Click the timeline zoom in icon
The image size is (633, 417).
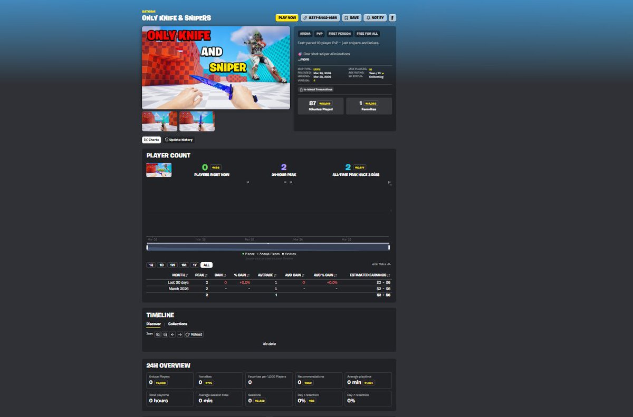pos(158,334)
